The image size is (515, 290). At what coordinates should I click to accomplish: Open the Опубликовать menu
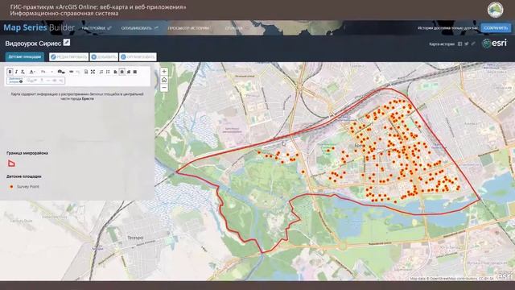coord(139,28)
